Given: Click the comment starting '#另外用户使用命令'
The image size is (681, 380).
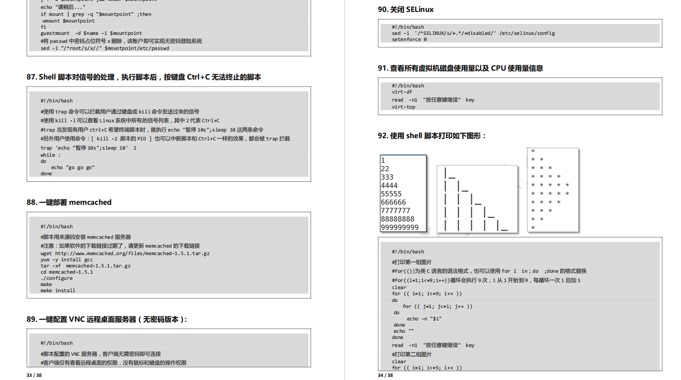Looking at the screenshot, I should [x=165, y=139].
